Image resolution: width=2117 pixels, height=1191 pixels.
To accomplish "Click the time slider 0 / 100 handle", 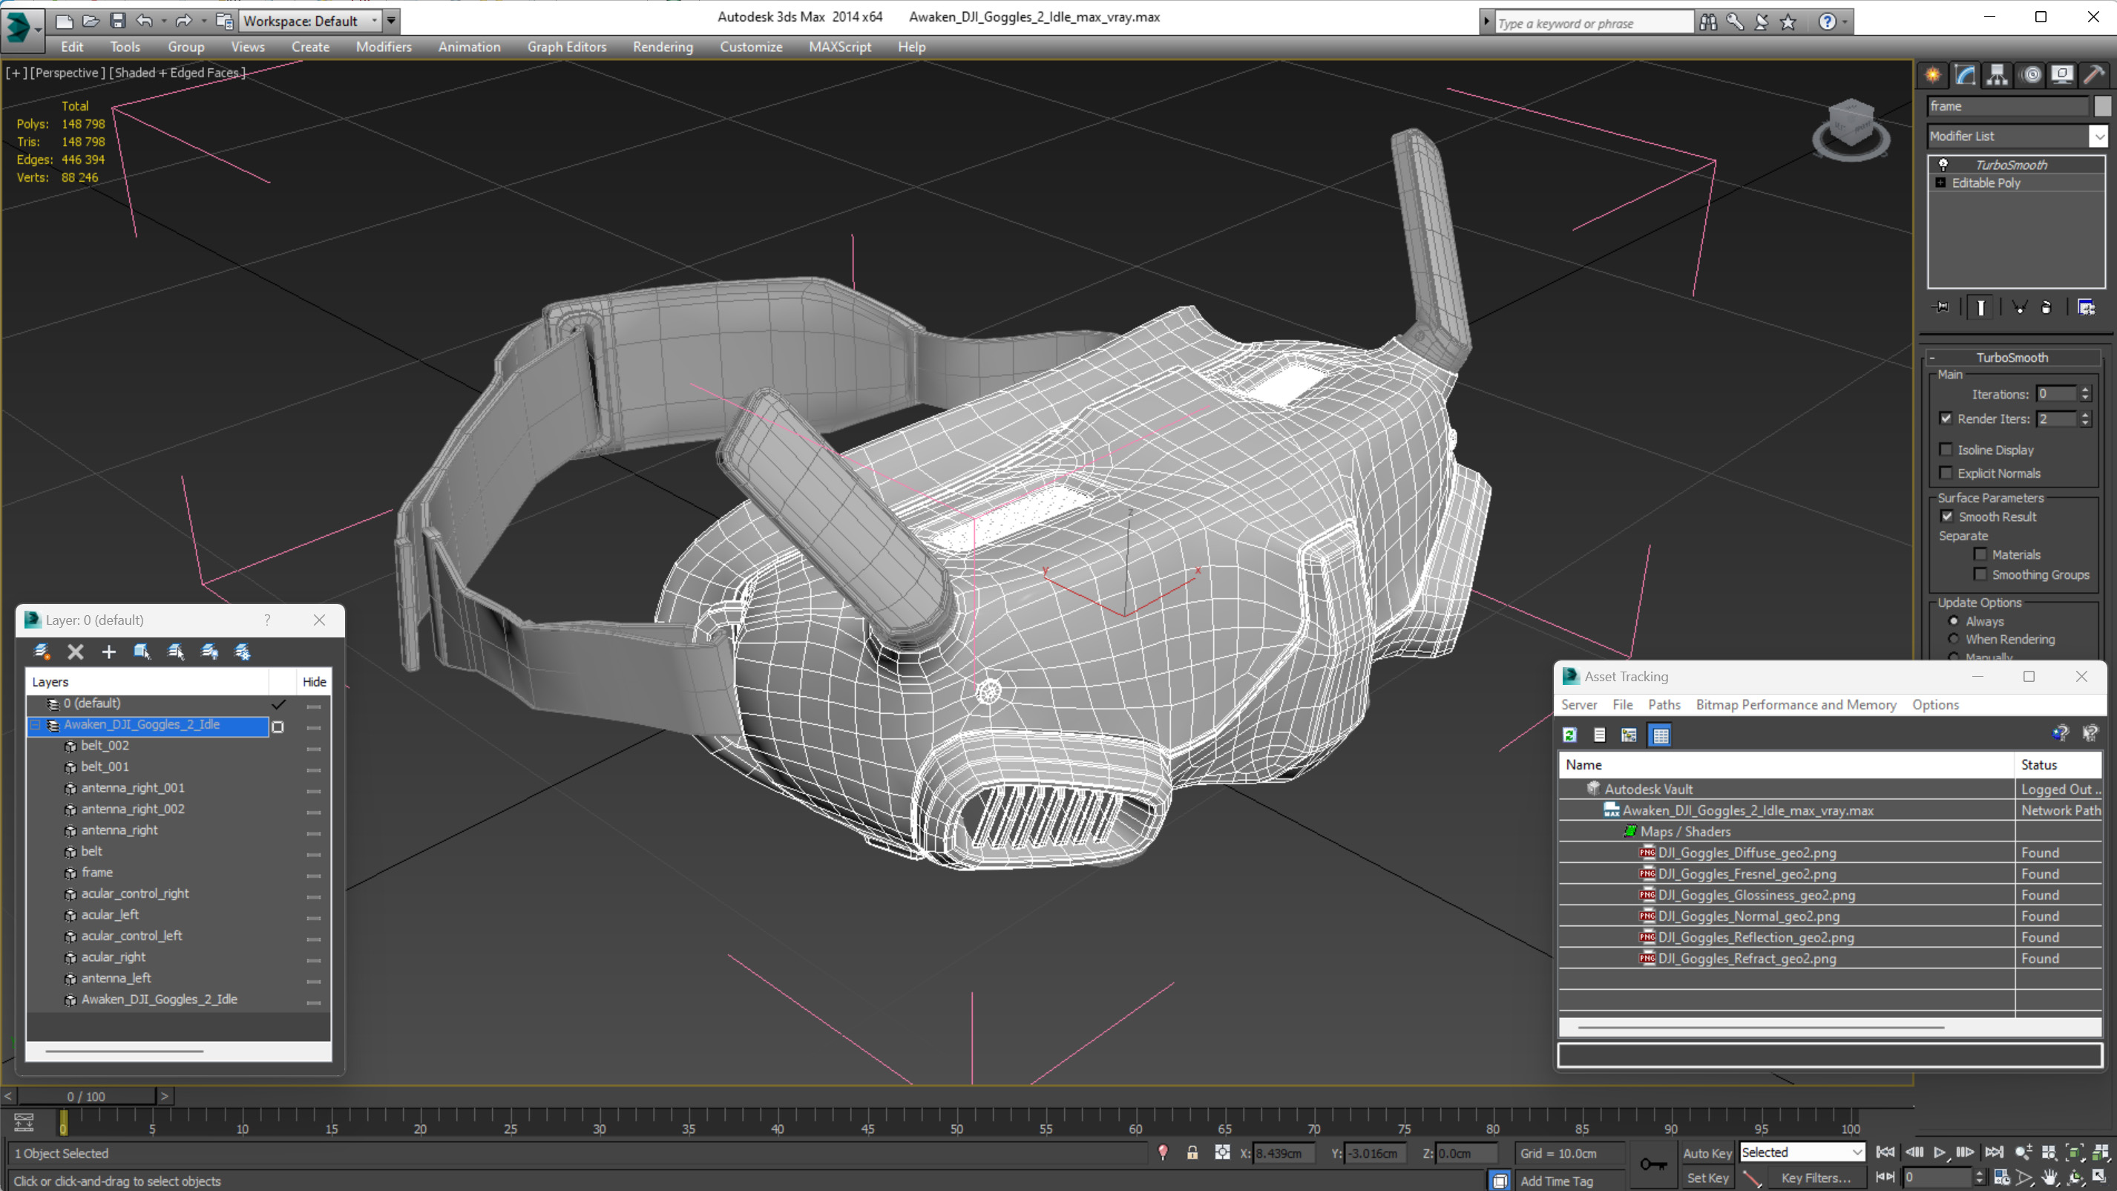I will 86,1096.
